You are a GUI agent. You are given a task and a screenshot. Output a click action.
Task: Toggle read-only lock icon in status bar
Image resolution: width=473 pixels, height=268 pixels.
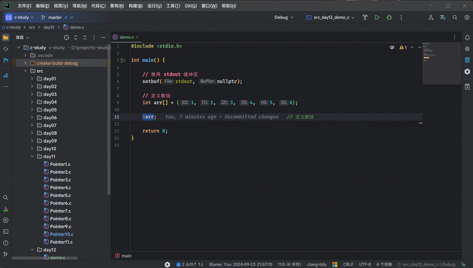pyautogui.click(x=463, y=264)
